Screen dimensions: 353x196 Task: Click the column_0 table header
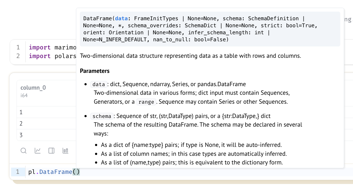(33, 88)
